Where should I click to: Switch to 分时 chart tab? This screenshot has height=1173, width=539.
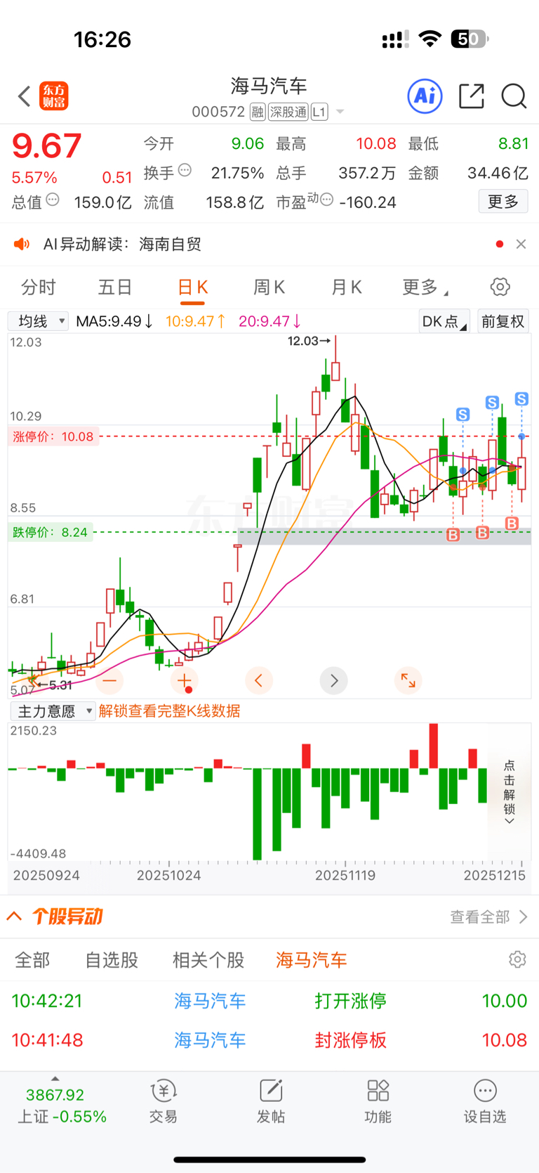[x=39, y=287]
